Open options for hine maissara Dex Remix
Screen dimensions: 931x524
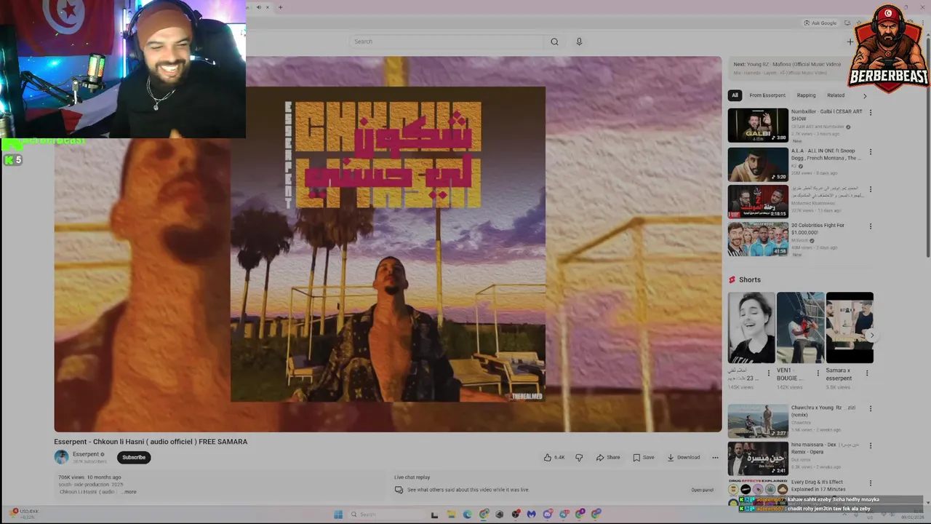[x=870, y=445]
